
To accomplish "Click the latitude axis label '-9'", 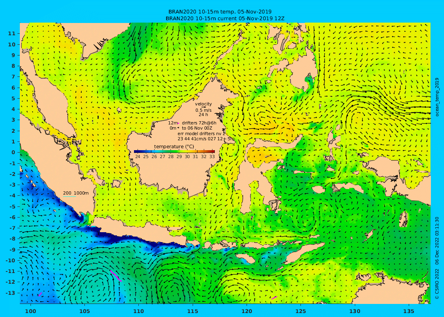I will pos(12,250).
